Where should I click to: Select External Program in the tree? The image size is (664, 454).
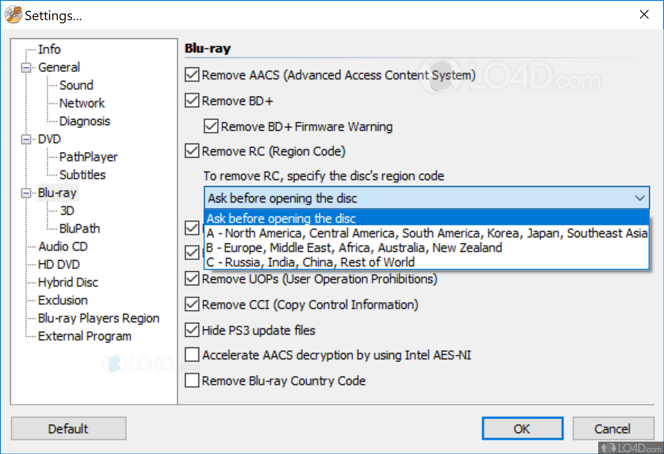(85, 336)
